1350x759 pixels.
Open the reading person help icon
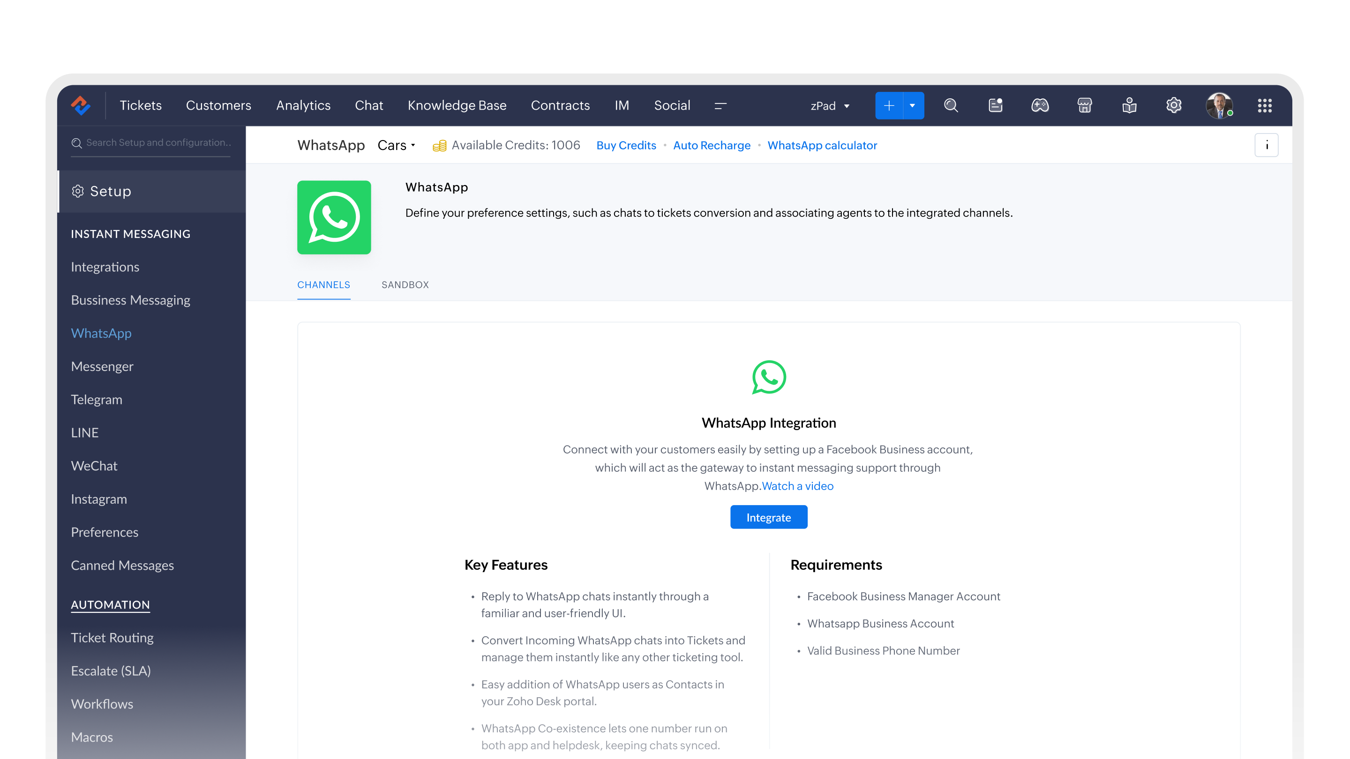pos(1129,105)
